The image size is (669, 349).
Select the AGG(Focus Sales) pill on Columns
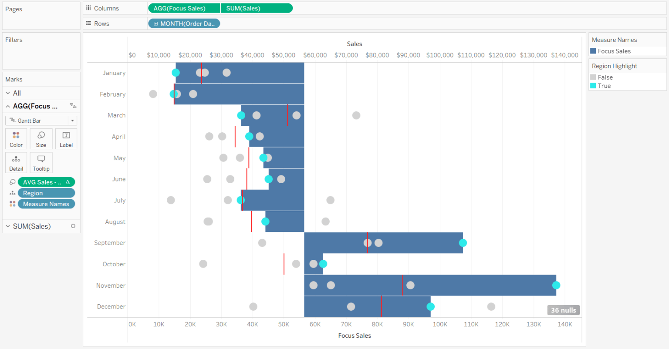tap(183, 8)
